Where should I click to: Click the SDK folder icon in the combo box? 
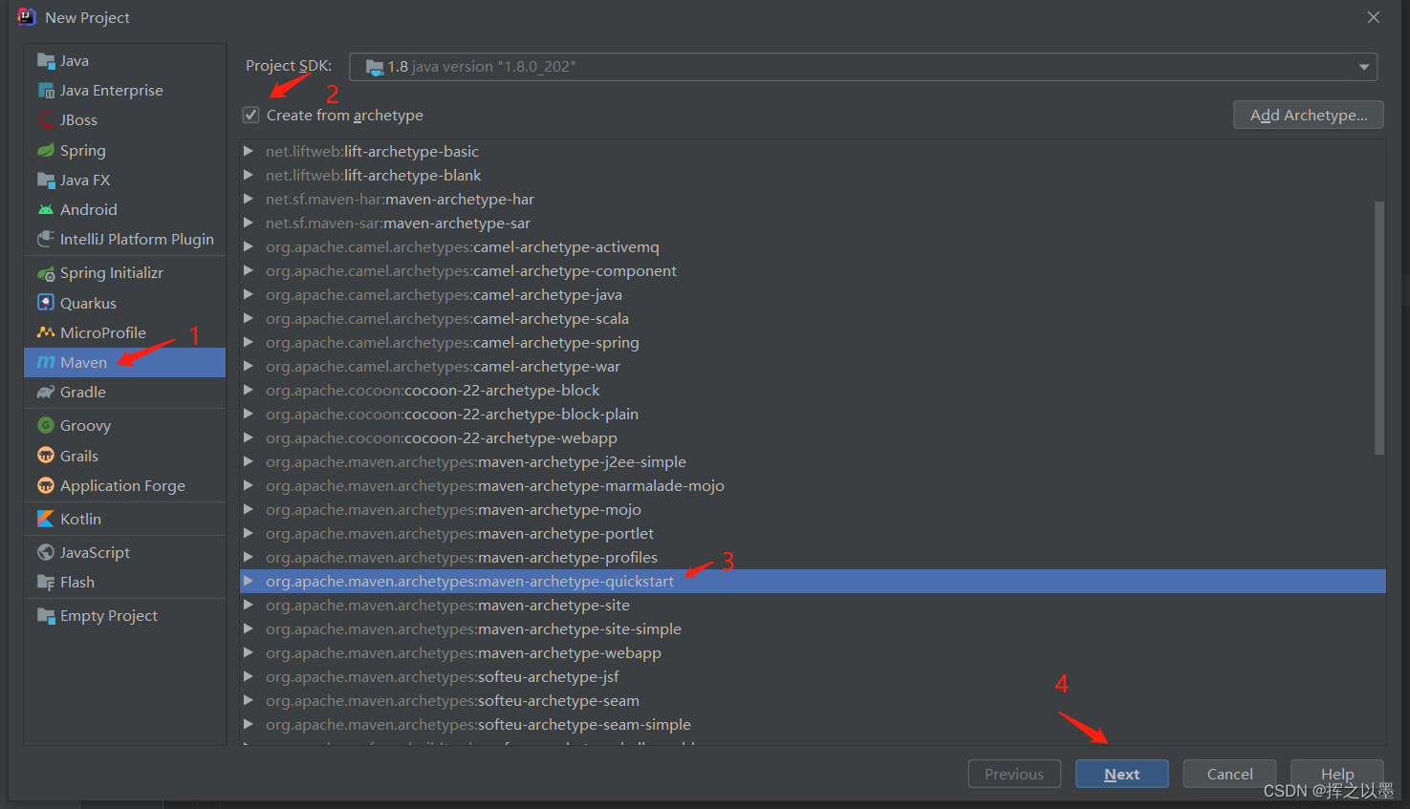(x=375, y=67)
